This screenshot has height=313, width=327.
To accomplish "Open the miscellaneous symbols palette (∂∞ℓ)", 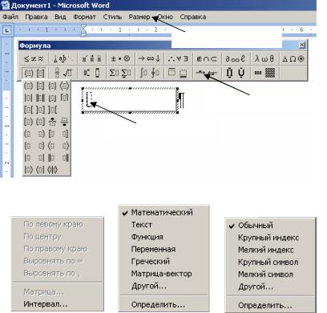I will pos(236,58).
